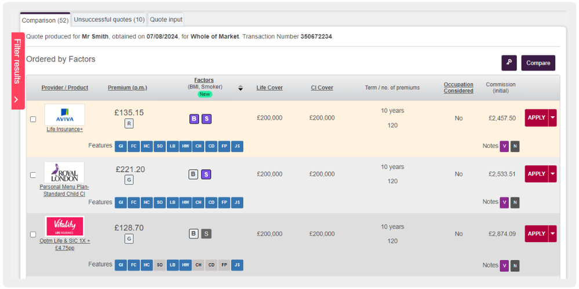Open the Apply dropdown arrow for Royal London

552,174
